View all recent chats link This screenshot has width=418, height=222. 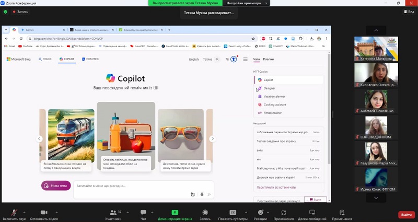(276, 188)
